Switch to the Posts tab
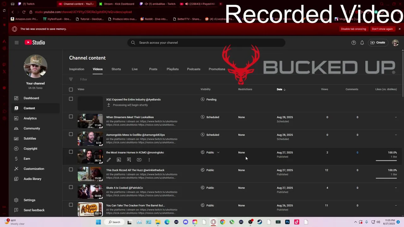Image resolution: width=404 pixels, height=227 pixels. 153,69
